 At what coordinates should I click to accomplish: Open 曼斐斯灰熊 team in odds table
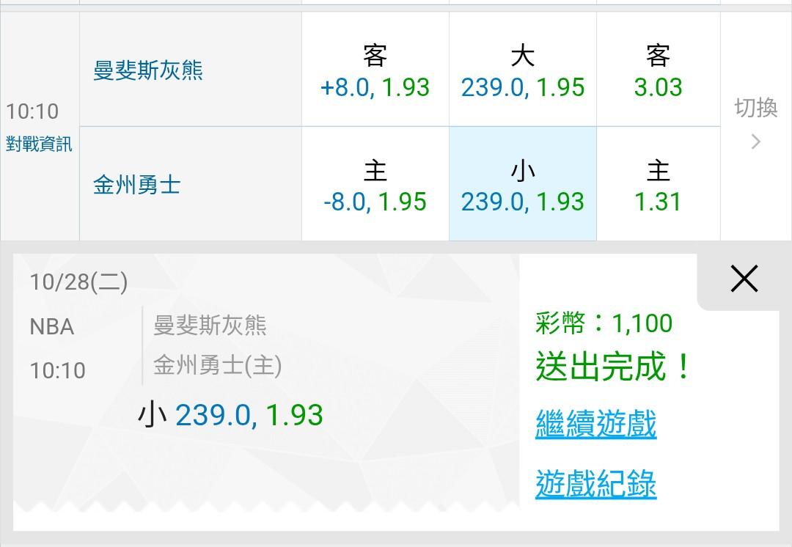148,70
